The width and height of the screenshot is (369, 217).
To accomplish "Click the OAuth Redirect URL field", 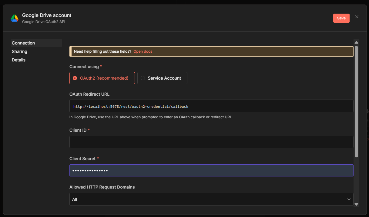I will (x=211, y=106).
